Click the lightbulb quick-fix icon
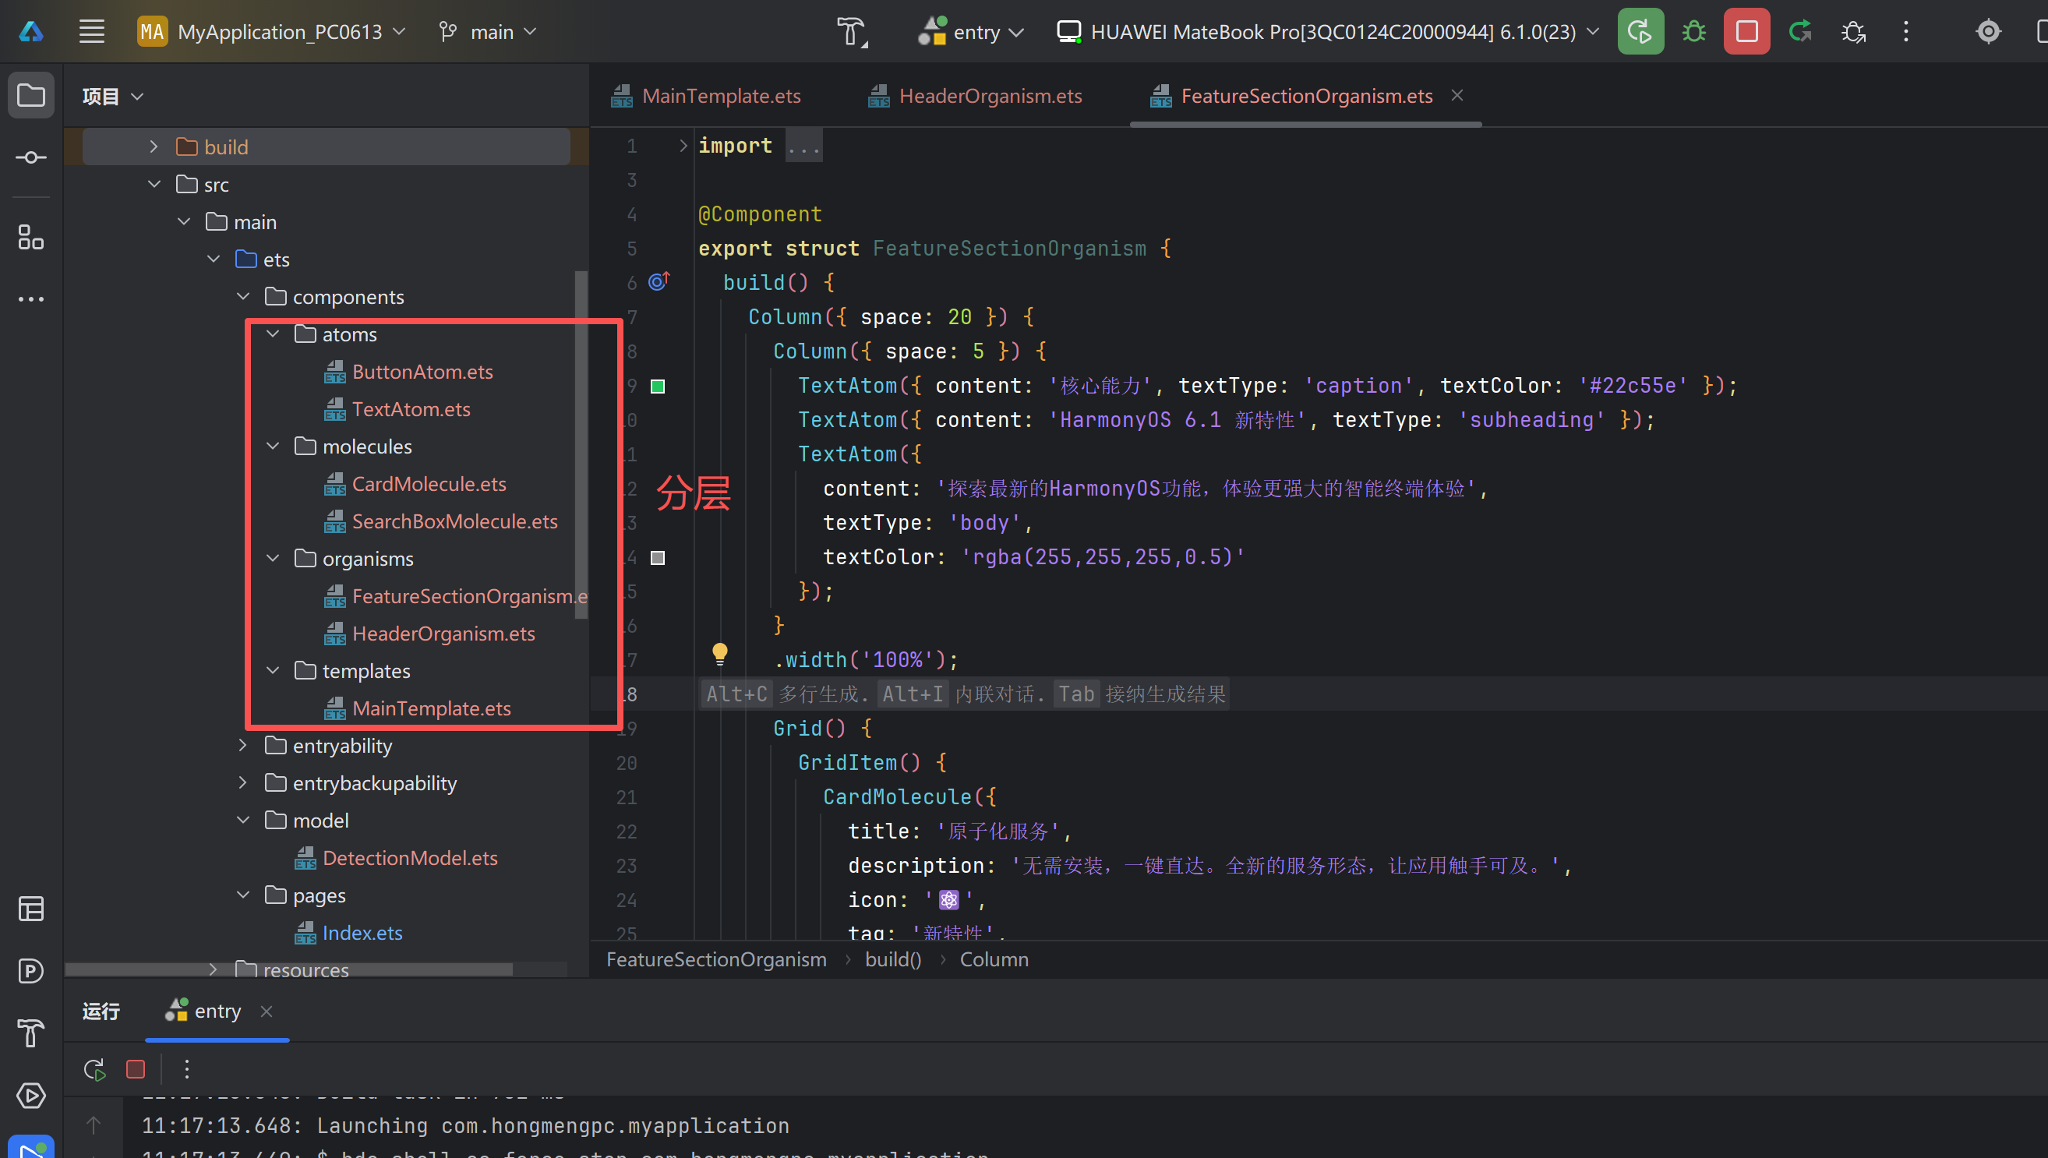The image size is (2048, 1158). tap(720, 654)
